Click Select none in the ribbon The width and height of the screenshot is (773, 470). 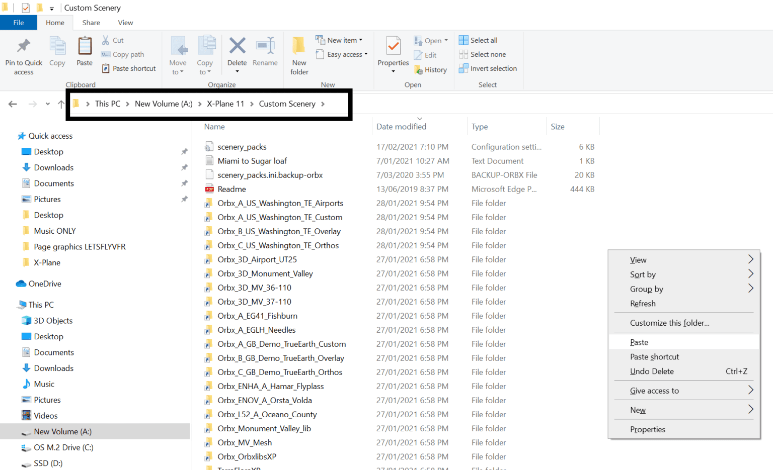point(488,54)
